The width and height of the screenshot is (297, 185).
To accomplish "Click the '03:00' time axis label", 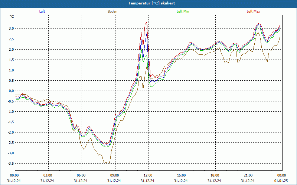I will 49,175.
